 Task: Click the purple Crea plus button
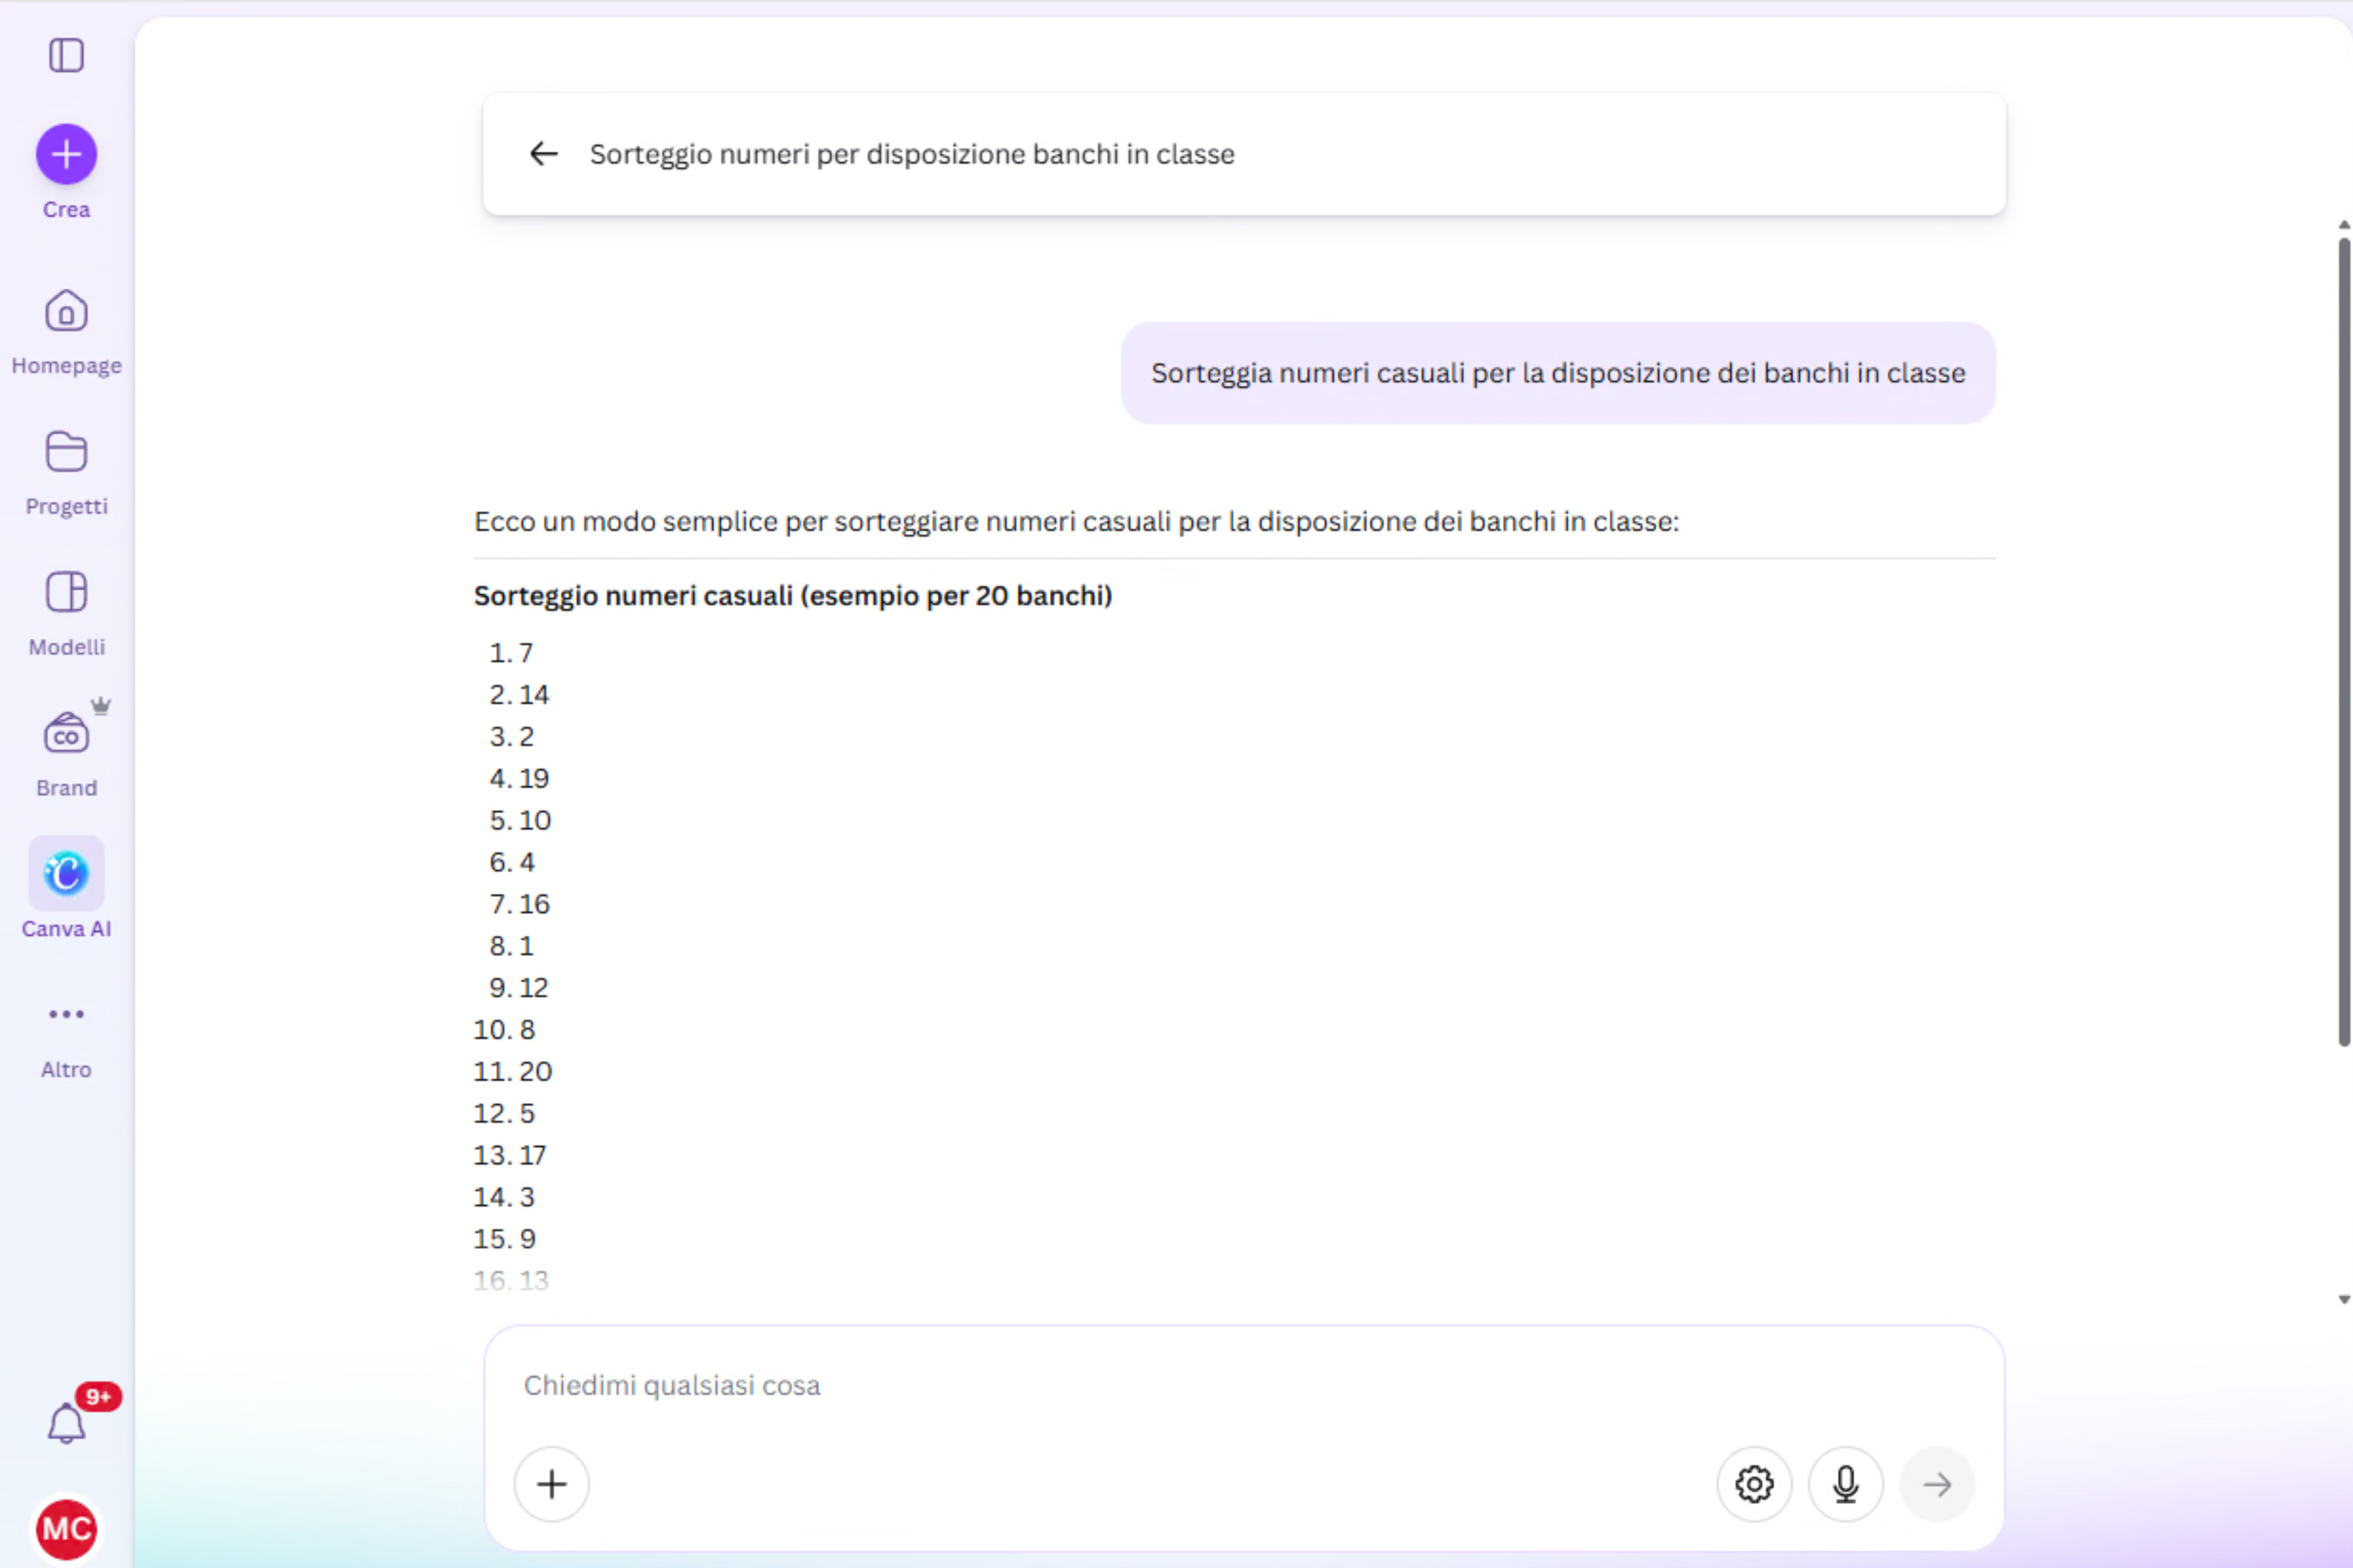tap(66, 154)
